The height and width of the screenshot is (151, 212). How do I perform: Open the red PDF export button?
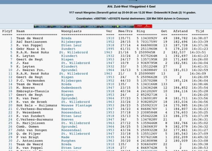click(143, 26)
